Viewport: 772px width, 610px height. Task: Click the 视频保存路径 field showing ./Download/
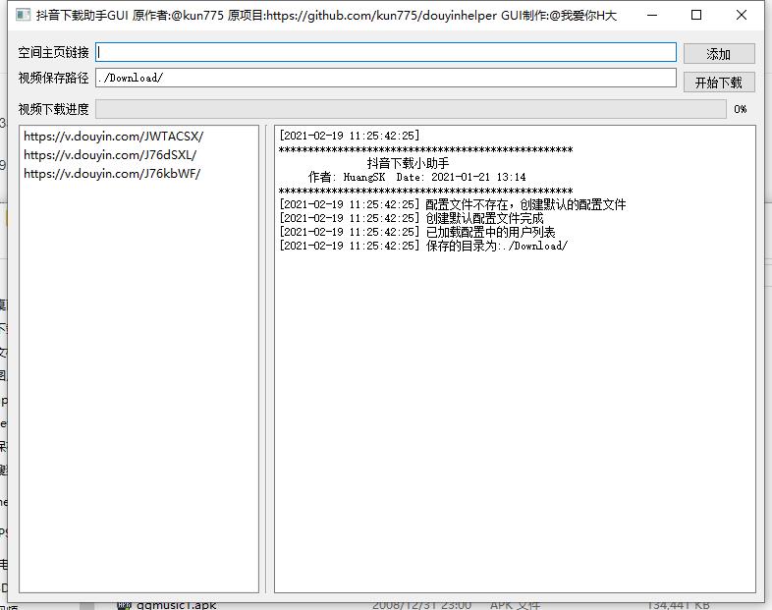(385, 78)
